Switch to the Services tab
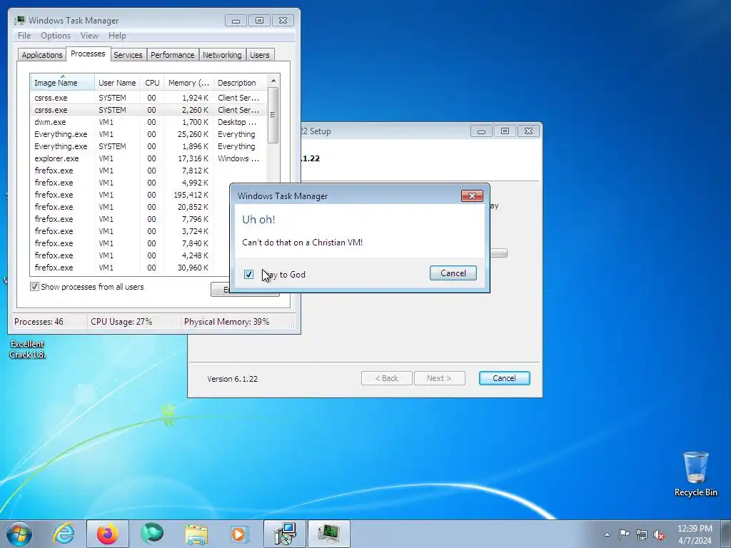The image size is (731, 548). (x=128, y=55)
